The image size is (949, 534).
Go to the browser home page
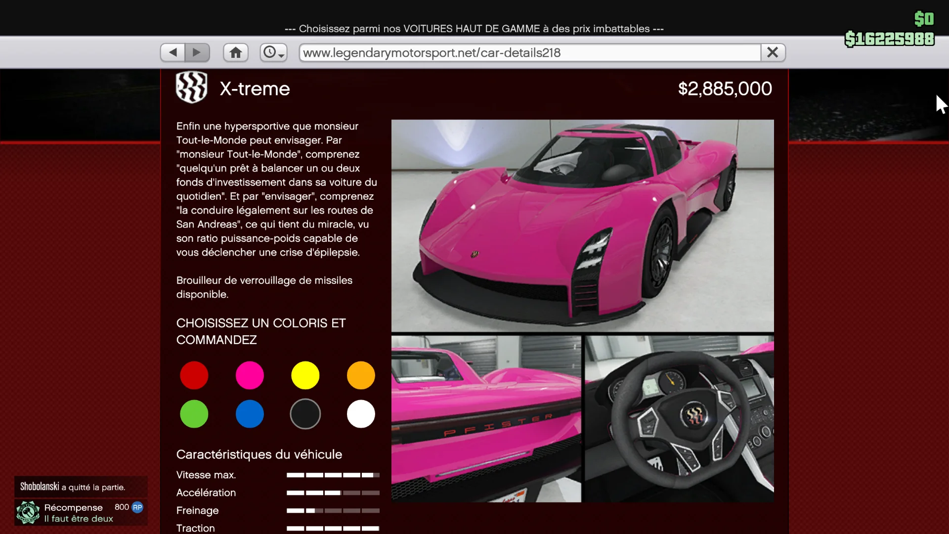pos(235,52)
